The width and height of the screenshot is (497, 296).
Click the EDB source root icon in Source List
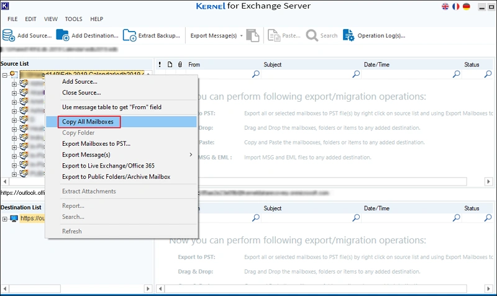(13, 74)
